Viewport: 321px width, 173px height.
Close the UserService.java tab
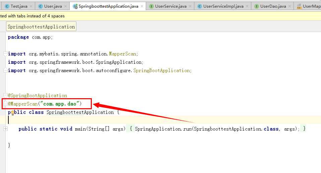pos(190,6)
